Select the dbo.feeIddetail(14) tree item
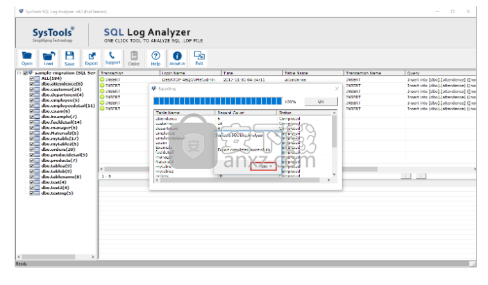 [61, 122]
